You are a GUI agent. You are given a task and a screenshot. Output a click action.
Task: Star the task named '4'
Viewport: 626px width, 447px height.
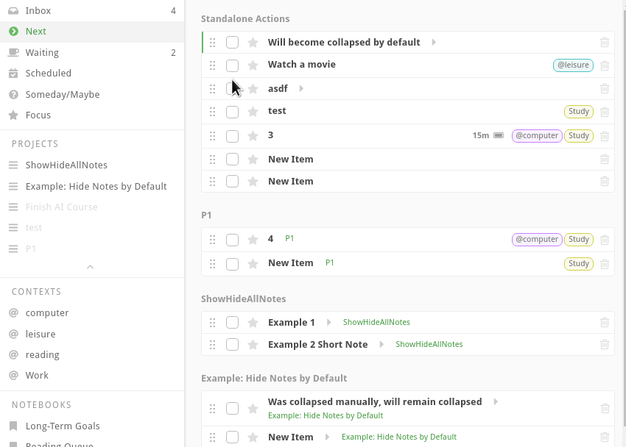(253, 240)
